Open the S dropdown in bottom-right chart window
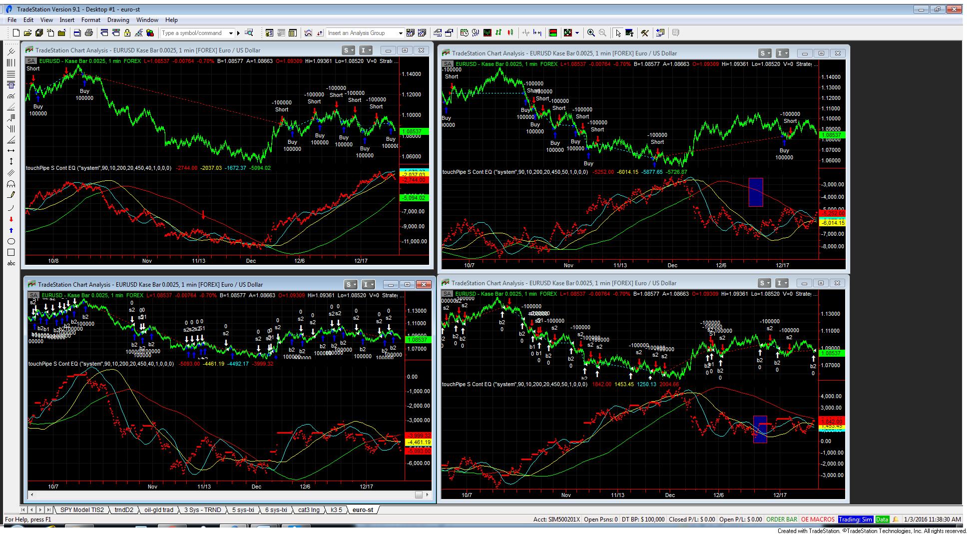The image size is (967, 534). point(764,283)
